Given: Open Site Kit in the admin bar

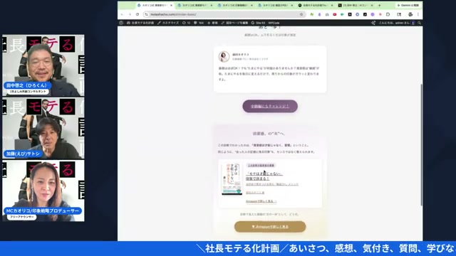Looking at the screenshot, I should [x=258, y=23].
